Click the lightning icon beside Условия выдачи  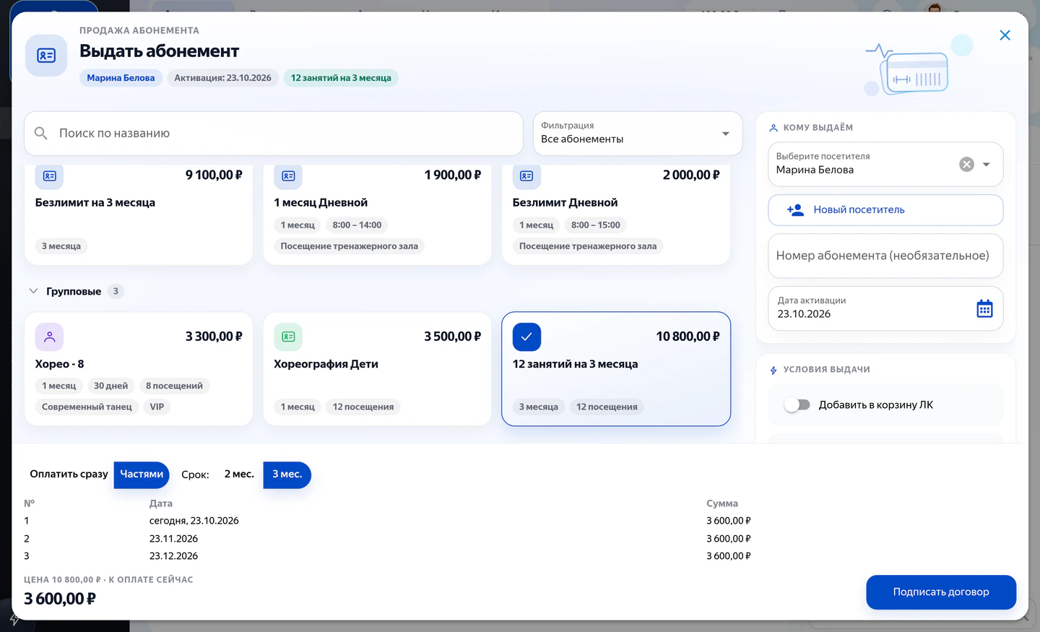pos(773,370)
